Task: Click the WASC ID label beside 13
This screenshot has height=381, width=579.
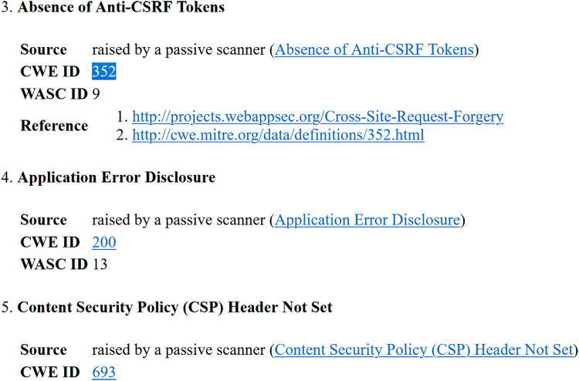Action: coord(53,265)
